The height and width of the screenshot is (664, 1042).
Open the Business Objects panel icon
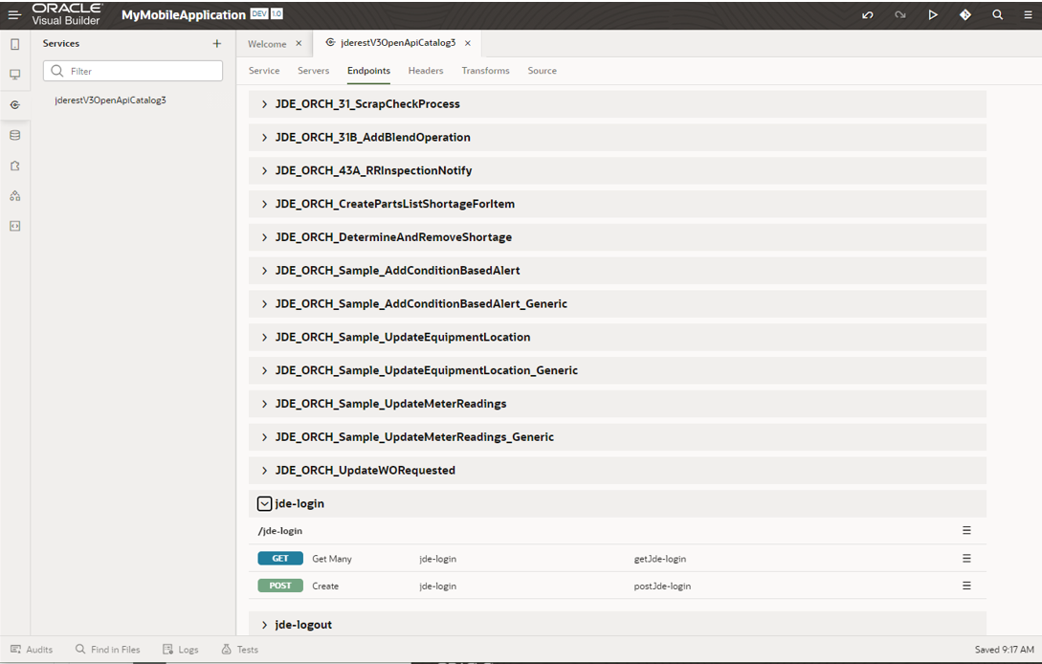[x=13, y=135]
